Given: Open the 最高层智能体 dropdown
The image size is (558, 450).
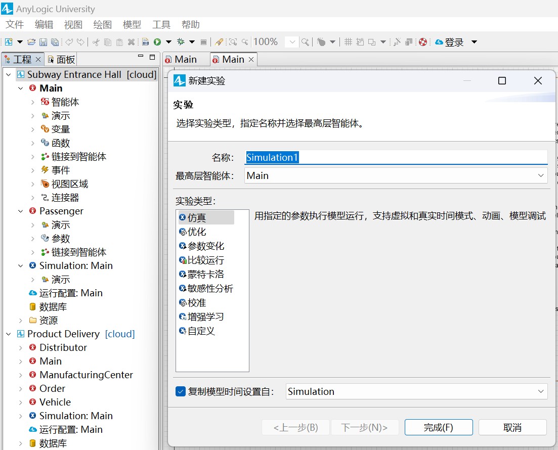Looking at the screenshot, I should coord(395,176).
